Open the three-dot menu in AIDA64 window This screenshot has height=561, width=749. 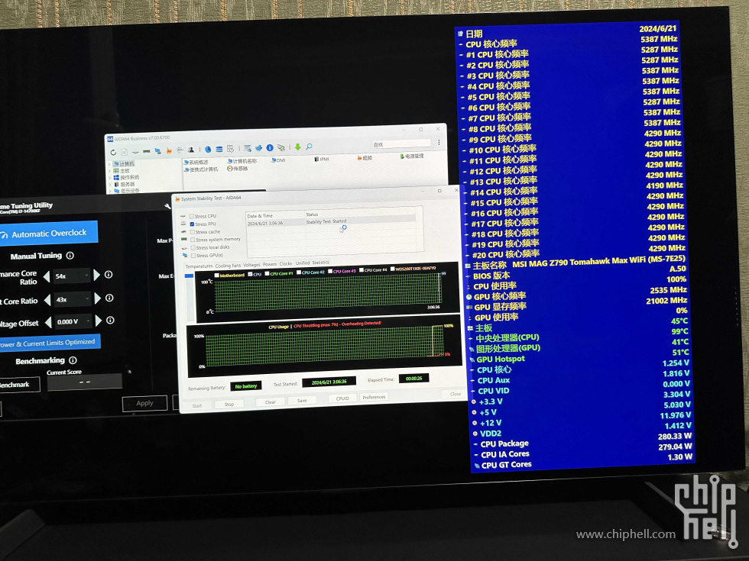[x=439, y=142]
